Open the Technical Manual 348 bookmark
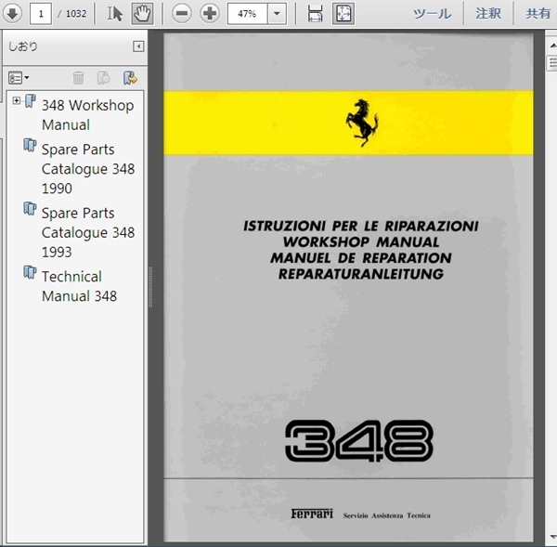Viewport: 557px width, 547px height. [x=79, y=286]
